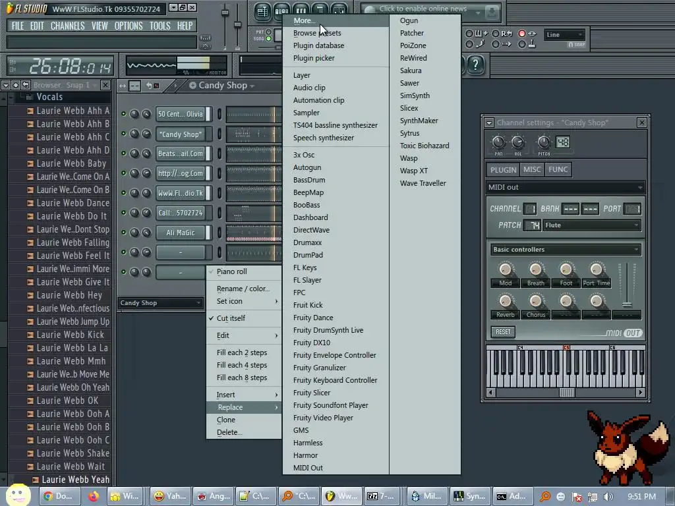Toggle mute LED on Beats...ail.Com channel

[123, 154]
